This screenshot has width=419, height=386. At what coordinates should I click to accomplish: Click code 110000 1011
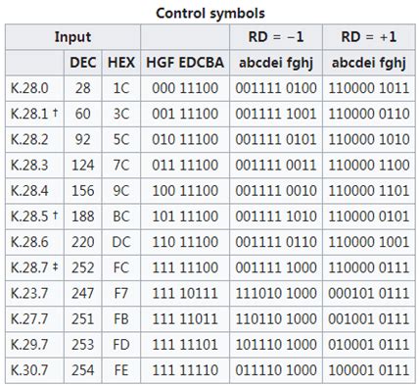pos(369,88)
